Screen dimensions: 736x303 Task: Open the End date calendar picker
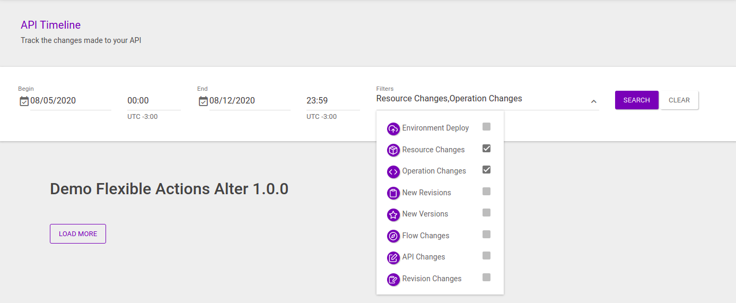(203, 101)
